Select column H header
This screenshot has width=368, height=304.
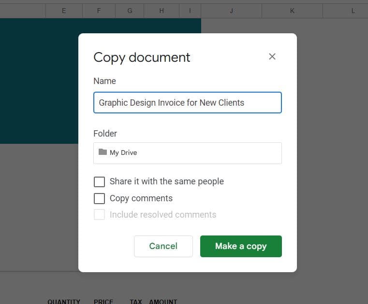click(162, 11)
